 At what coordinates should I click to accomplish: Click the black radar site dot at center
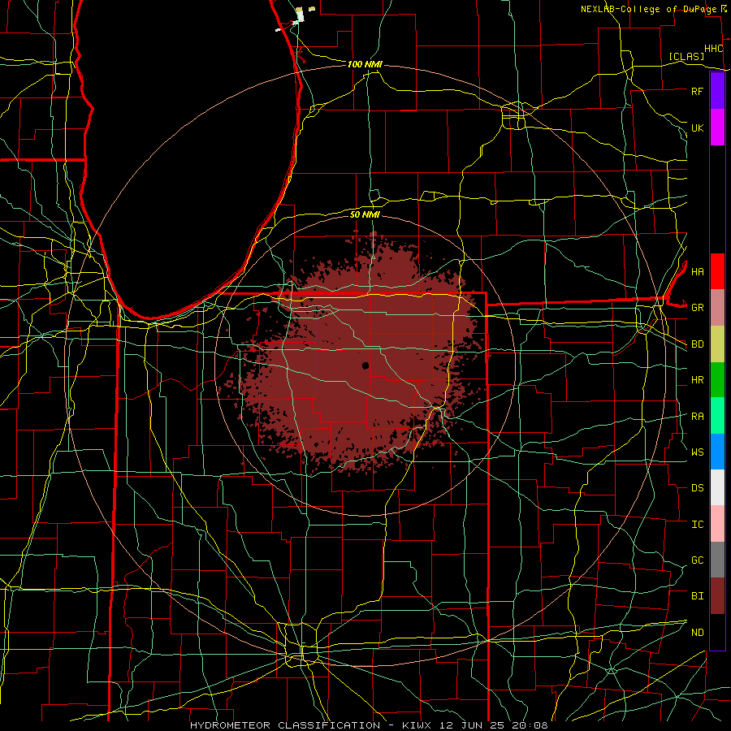[x=365, y=366]
